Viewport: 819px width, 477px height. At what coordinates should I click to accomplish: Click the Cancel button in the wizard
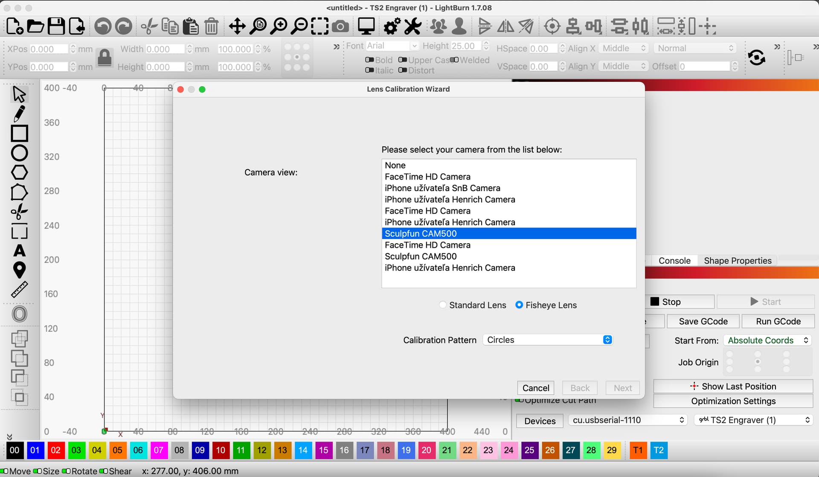pyautogui.click(x=536, y=388)
